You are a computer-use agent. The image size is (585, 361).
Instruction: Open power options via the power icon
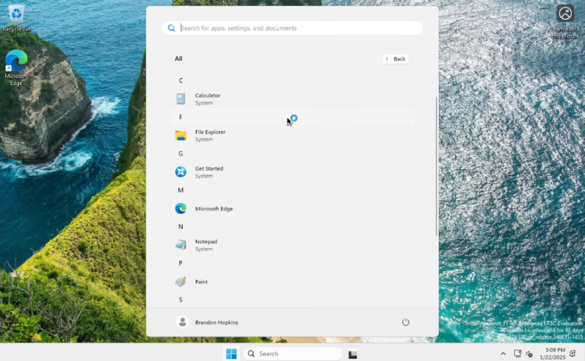click(406, 322)
